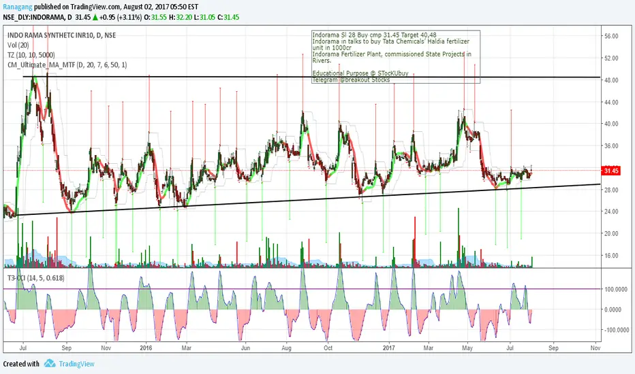The image size is (635, 374).
Task: Click the -100.0000 CCI axis label
Action: [617, 330]
